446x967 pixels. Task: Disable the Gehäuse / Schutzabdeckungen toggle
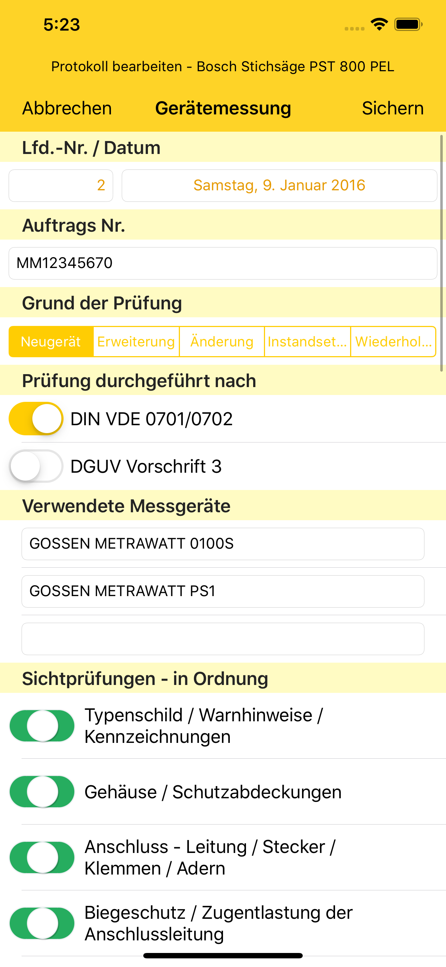[42, 792]
